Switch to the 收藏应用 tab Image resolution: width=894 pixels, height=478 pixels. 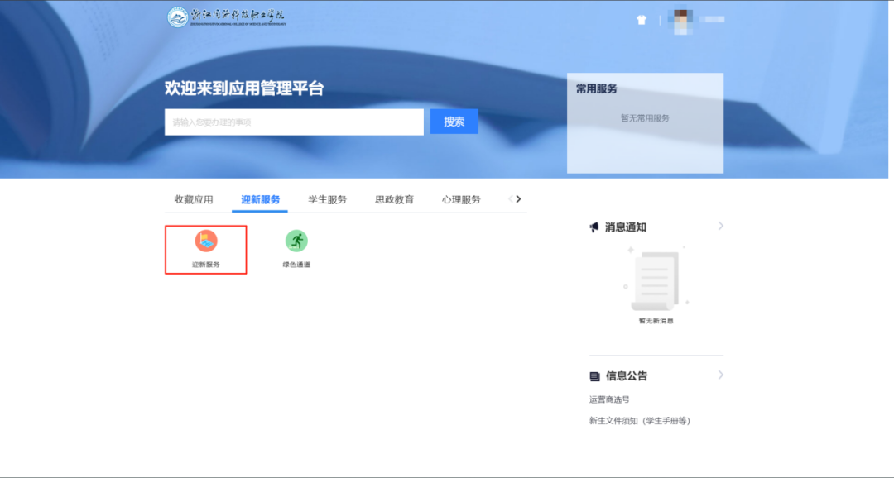pos(194,200)
